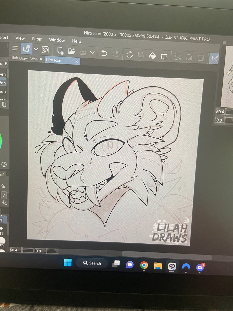This screenshot has width=233, height=311.
Task: Click the zoom slider beside the 50.4 field below the canvas
Action: 28,250
